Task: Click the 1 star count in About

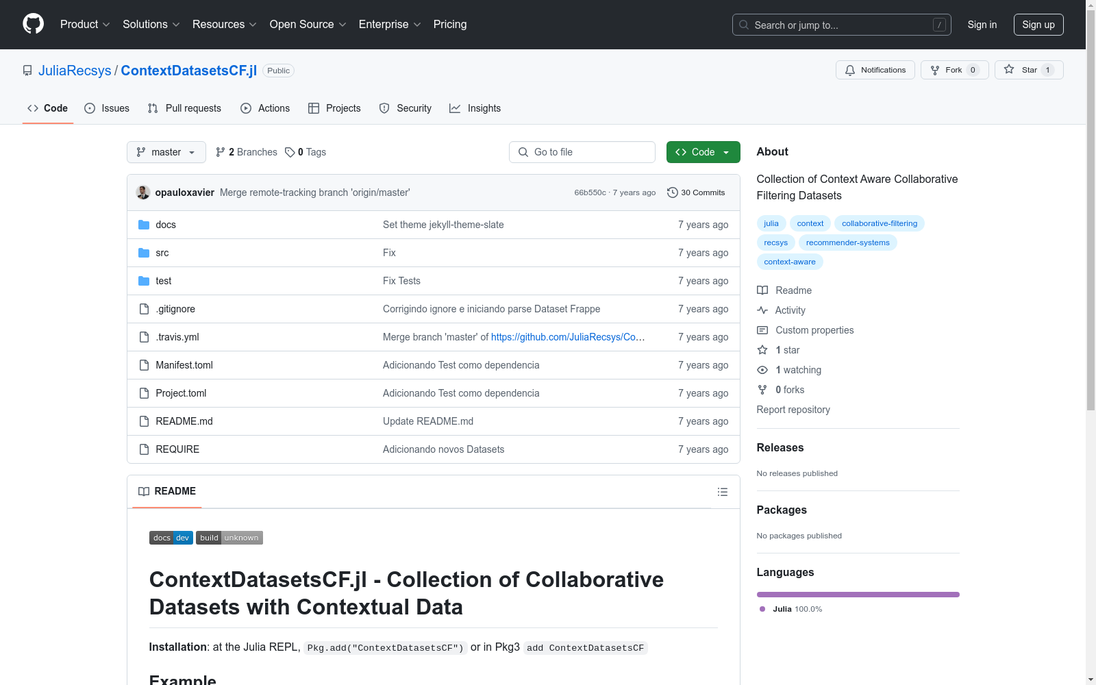Action: point(787,350)
